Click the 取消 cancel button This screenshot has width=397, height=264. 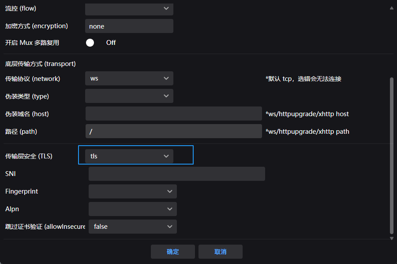point(221,252)
